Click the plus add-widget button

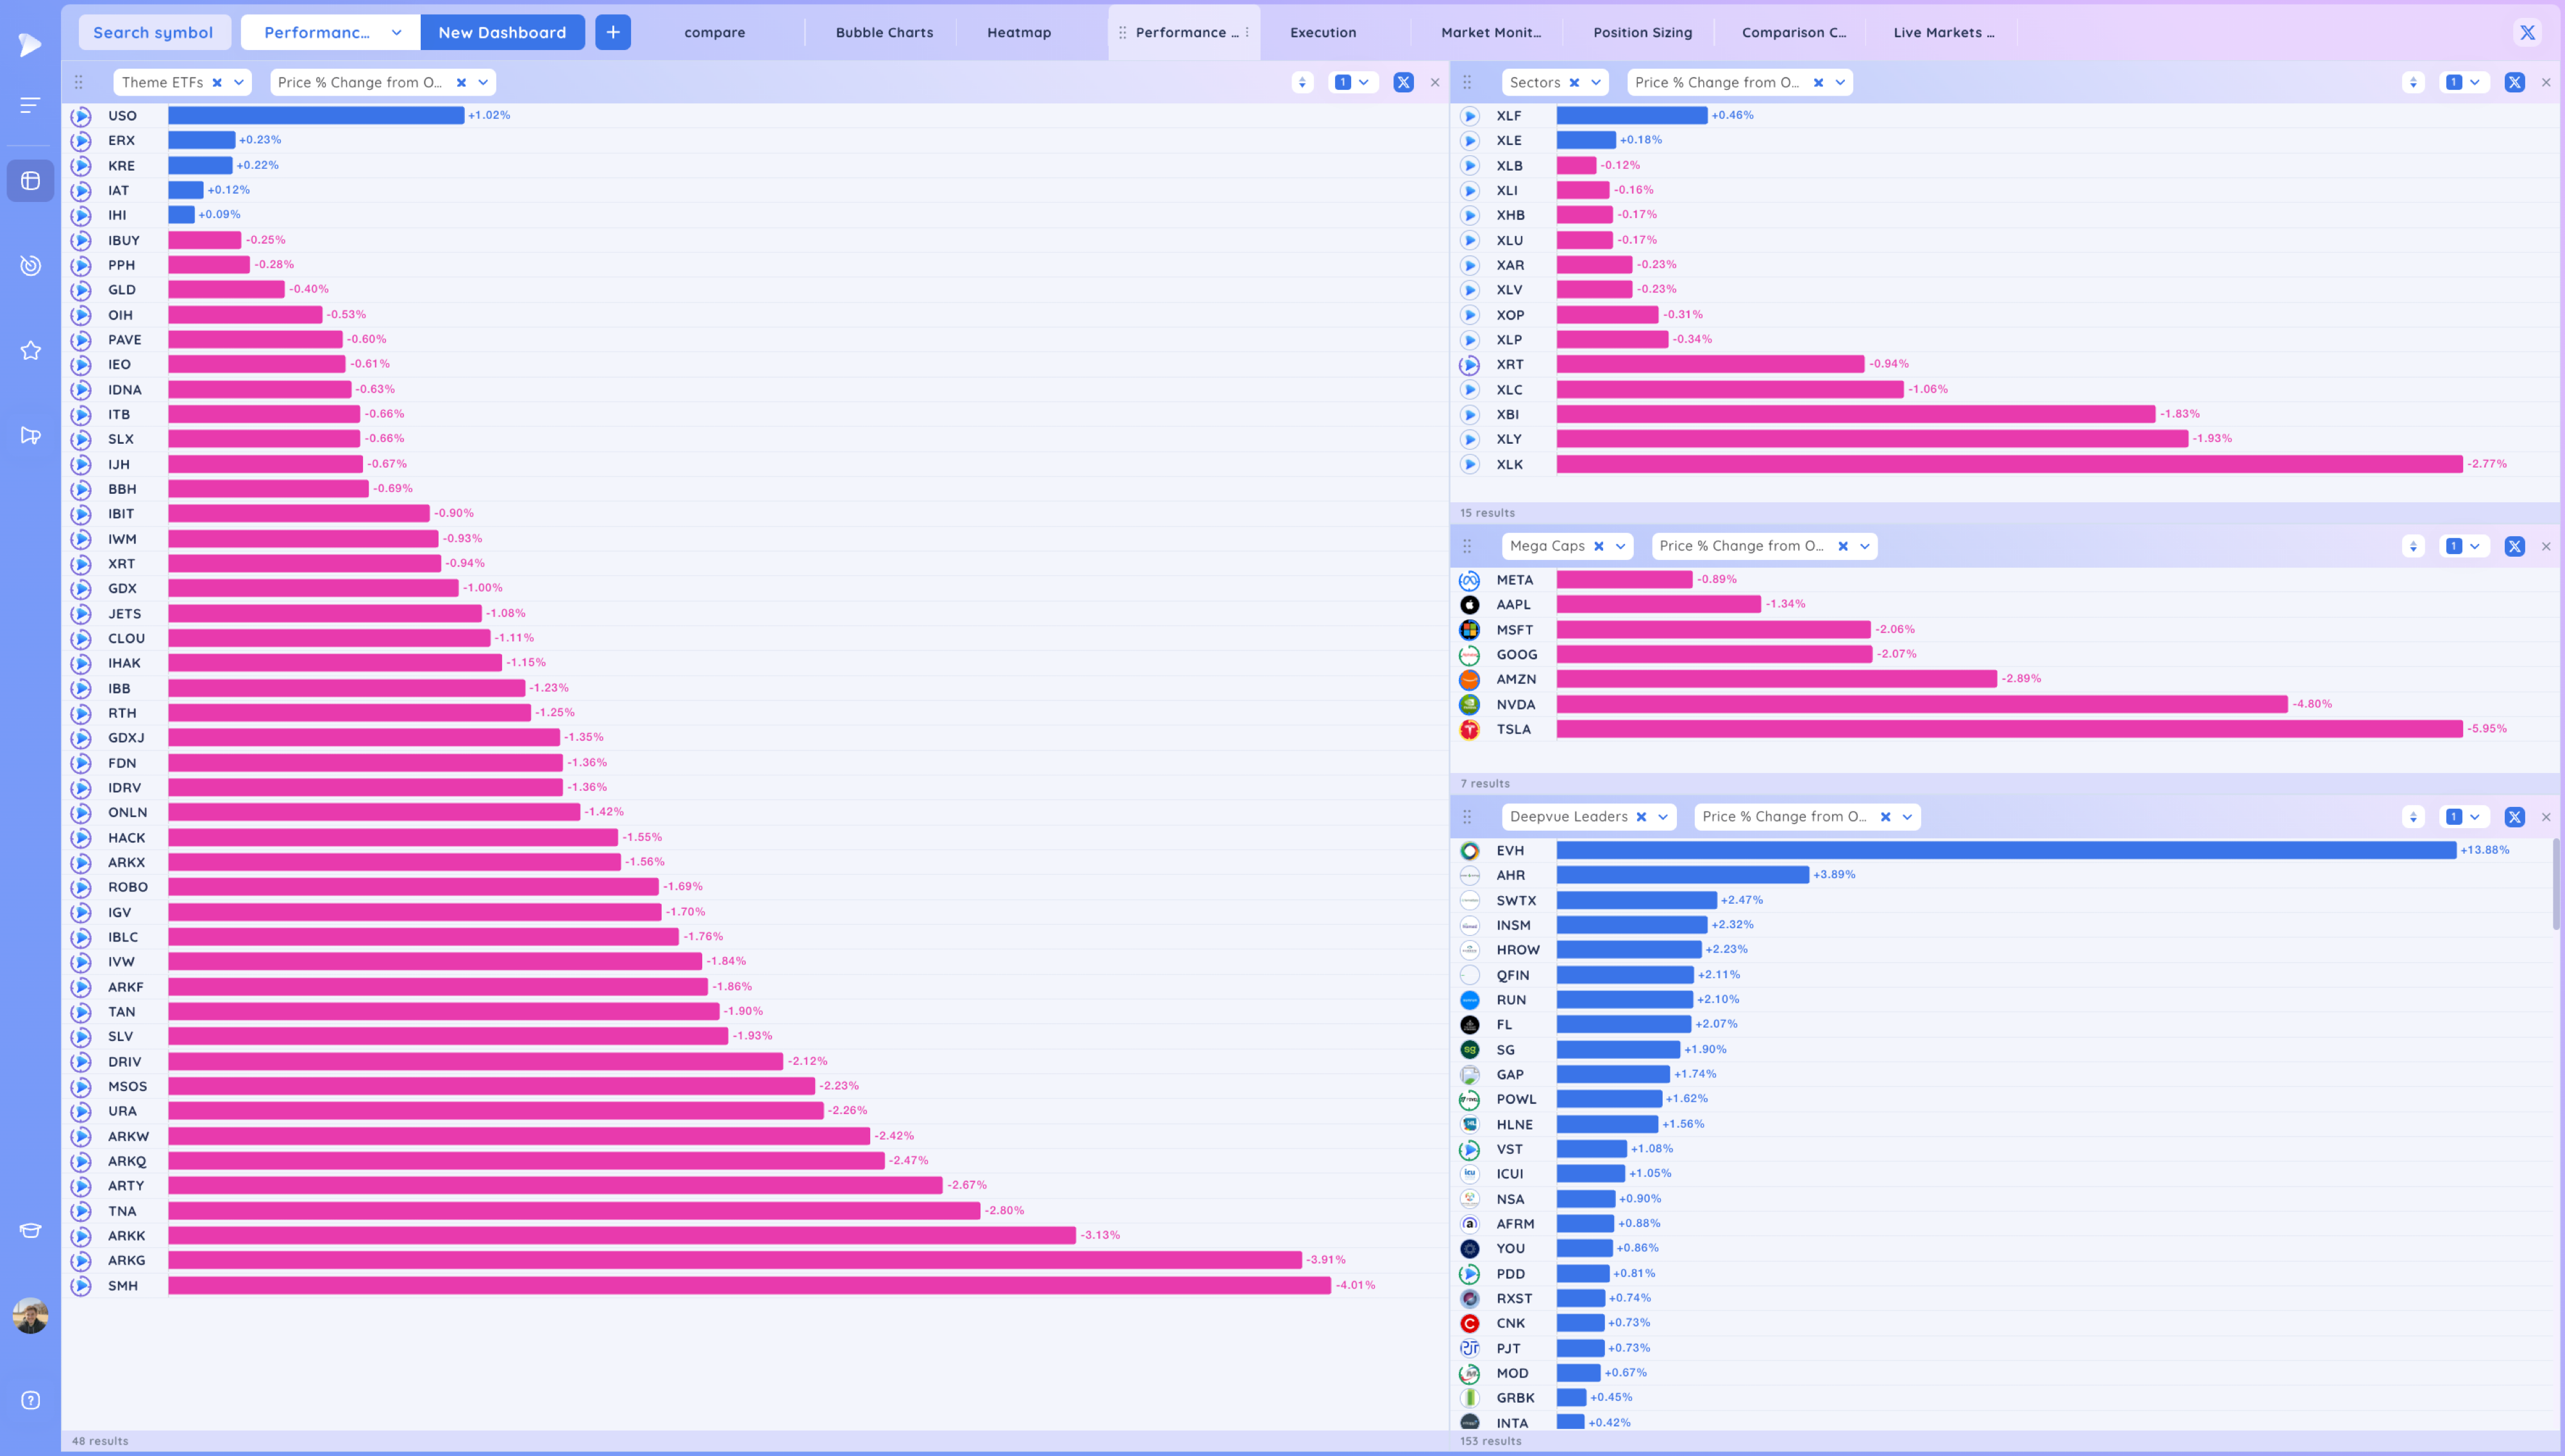pos(613,32)
